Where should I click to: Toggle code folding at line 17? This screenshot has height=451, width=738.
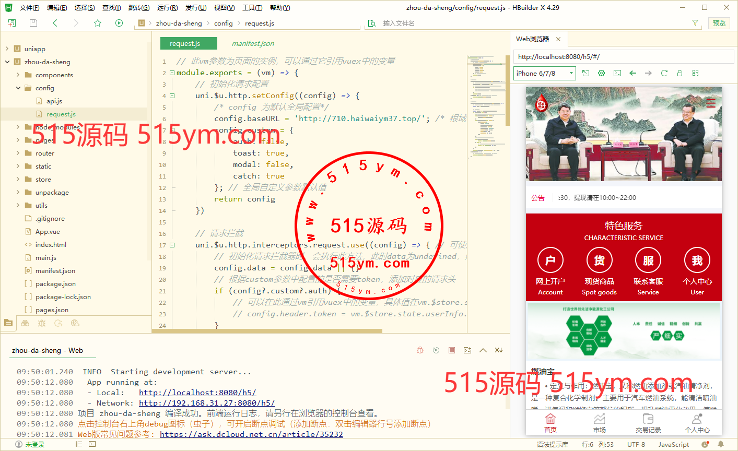[x=172, y=245]
